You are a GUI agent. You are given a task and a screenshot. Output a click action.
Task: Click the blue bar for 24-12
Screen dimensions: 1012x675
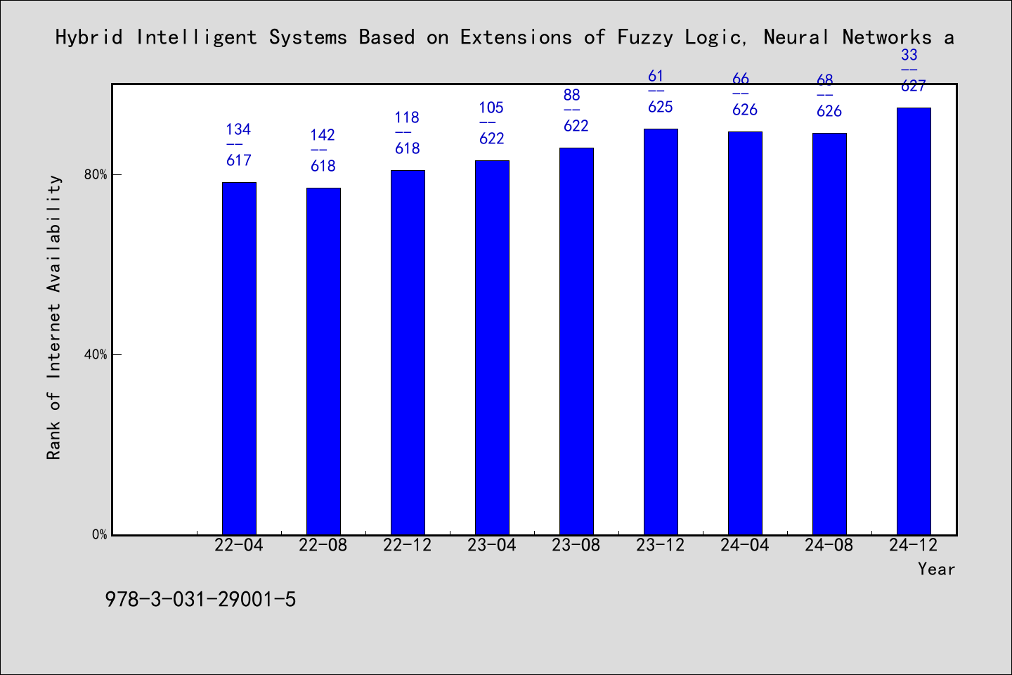pos(914,321)
